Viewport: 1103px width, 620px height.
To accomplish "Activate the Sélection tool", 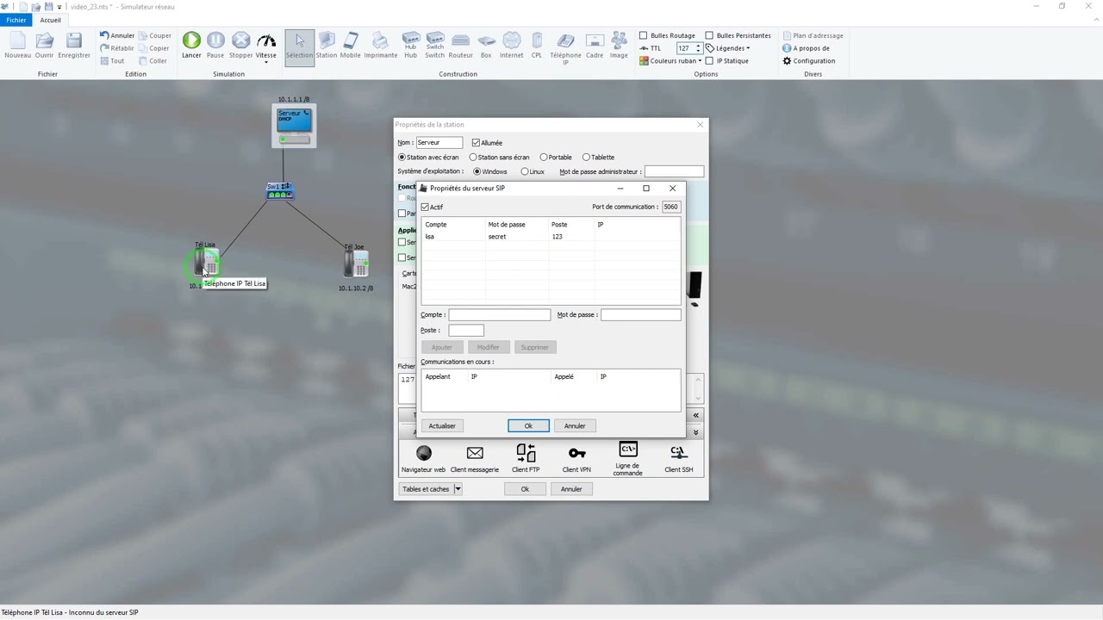I will [300, 46].
